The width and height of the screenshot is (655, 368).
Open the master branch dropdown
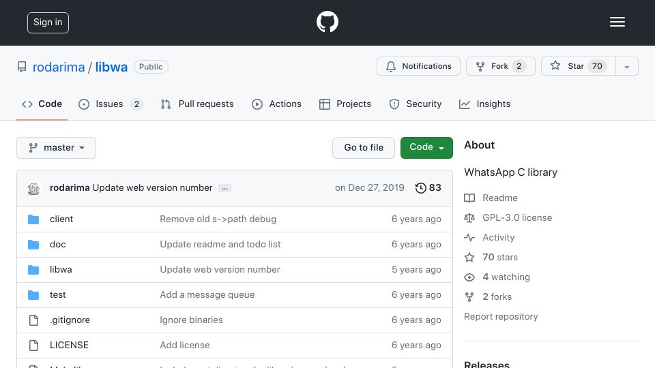57,148
